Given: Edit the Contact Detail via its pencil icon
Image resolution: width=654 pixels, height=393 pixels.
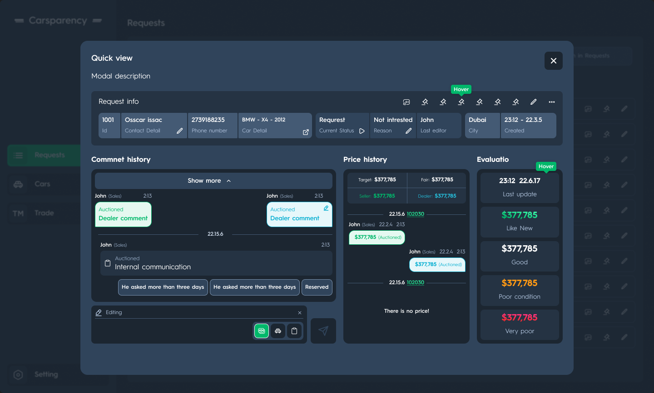Looking at the screenshot, I should pos(180,131).
